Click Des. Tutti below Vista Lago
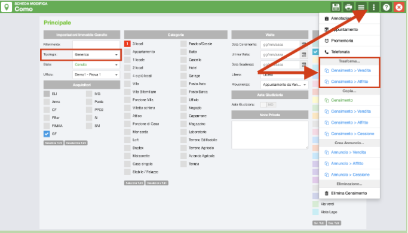 click(334, 223)
